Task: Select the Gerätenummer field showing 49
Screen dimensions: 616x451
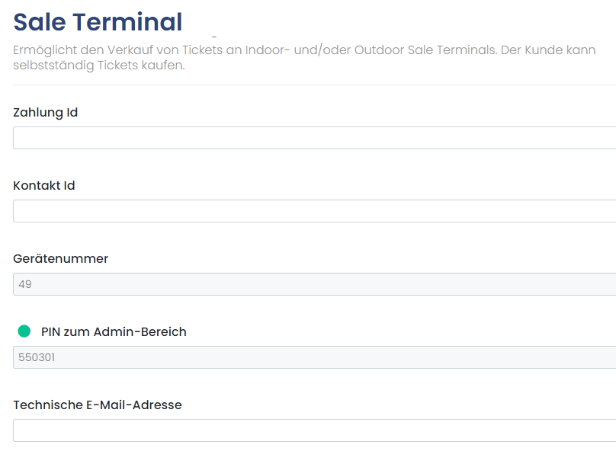Action: point(314,284)
